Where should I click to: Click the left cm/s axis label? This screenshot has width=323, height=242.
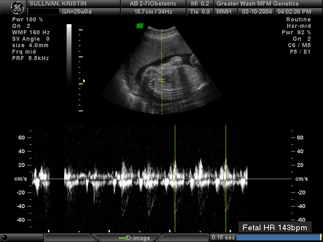coord(21,179)
